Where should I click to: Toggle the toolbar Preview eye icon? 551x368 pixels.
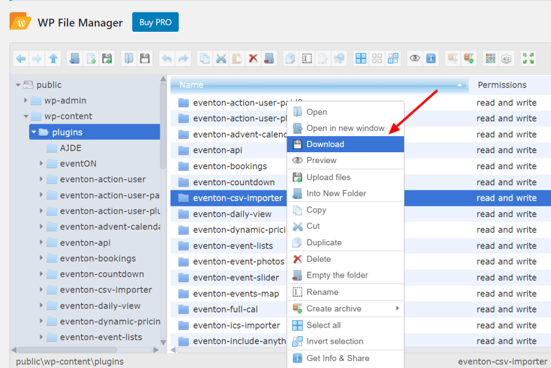tap(415, 58)
